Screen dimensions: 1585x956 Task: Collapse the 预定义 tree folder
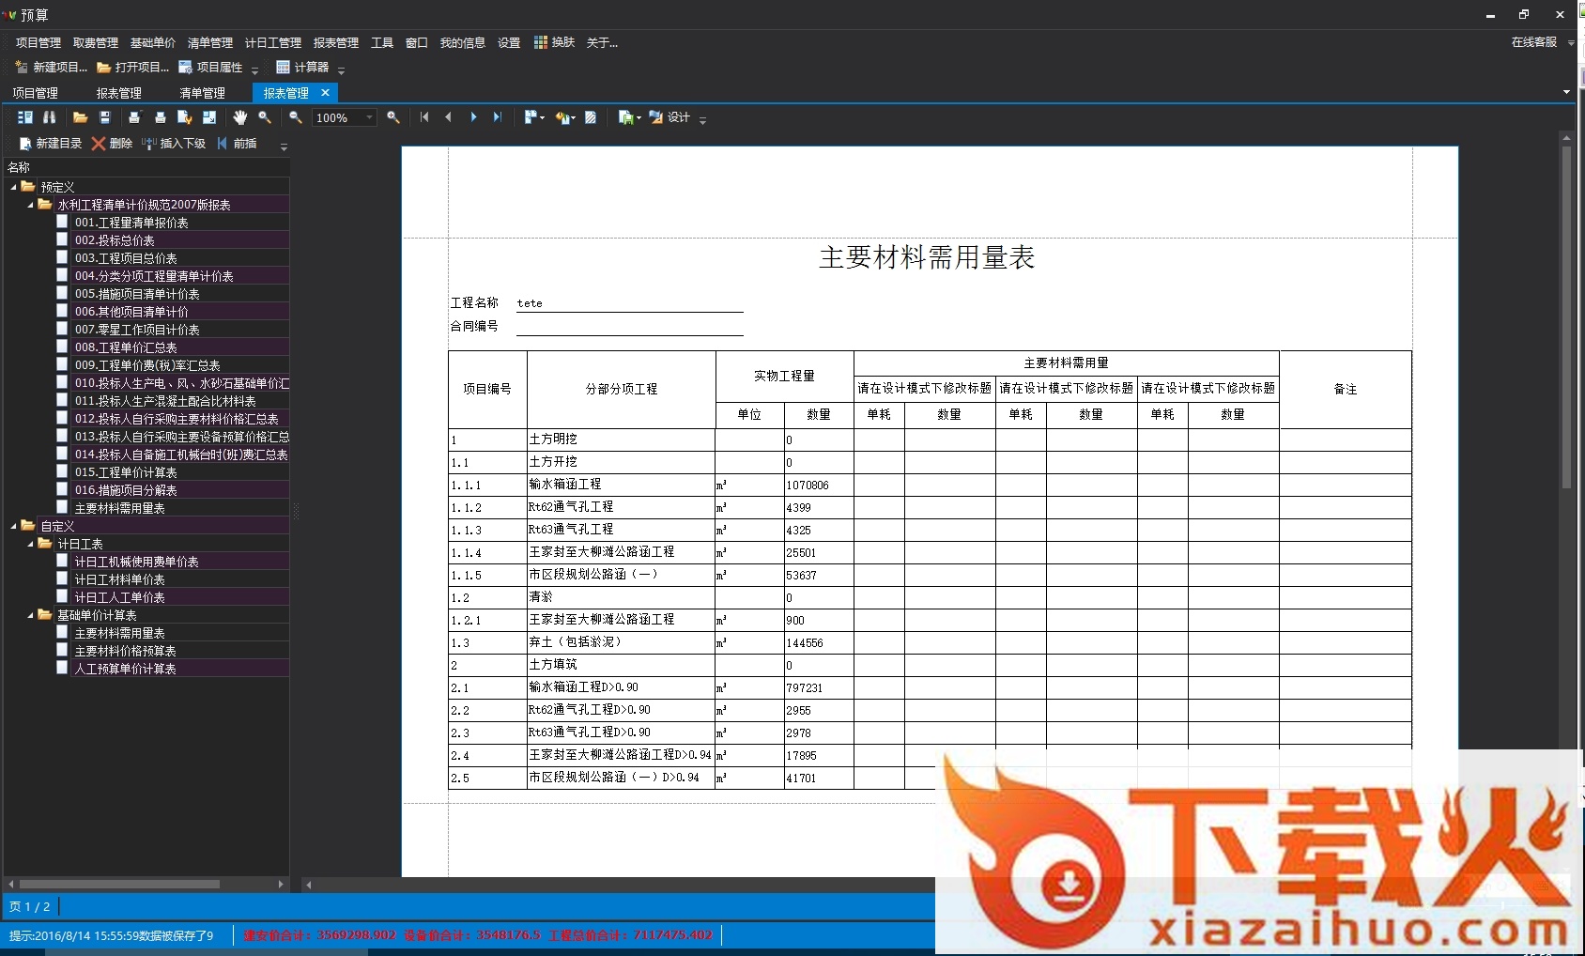[13, 187]
